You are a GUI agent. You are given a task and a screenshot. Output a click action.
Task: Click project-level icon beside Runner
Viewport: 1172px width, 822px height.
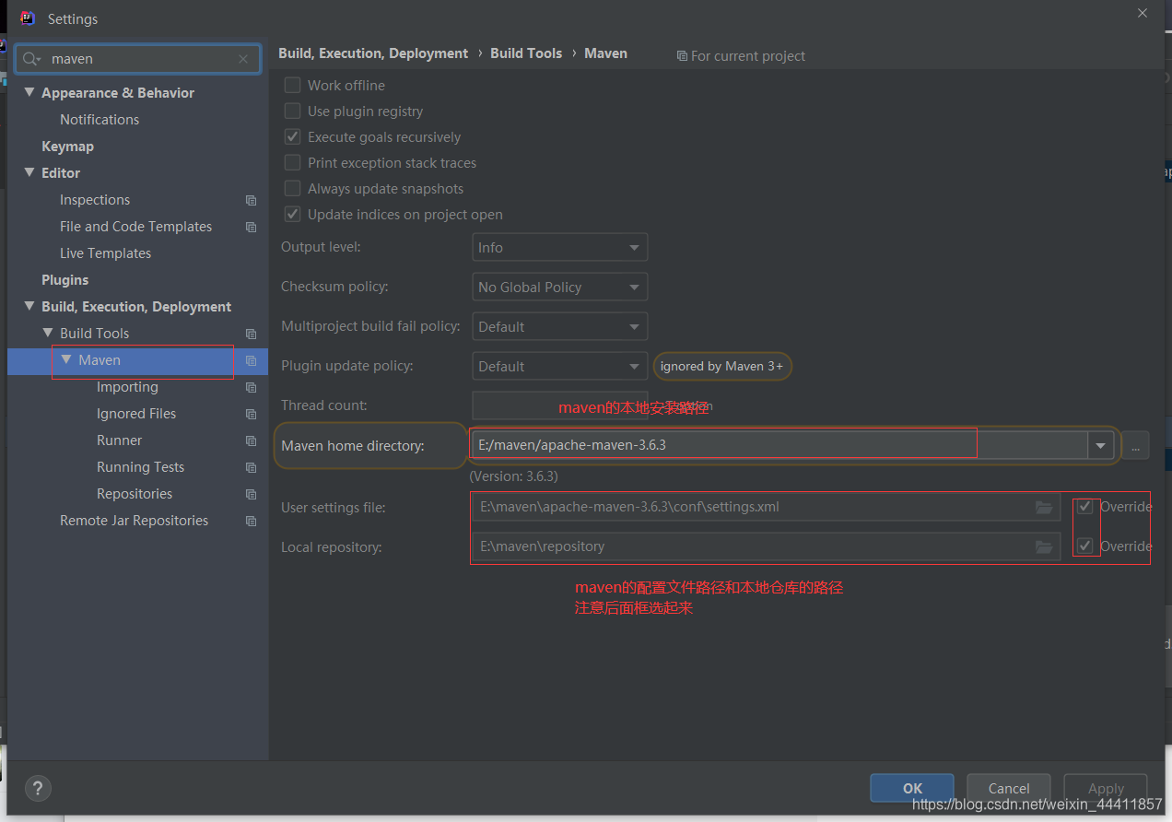[251, 440]
